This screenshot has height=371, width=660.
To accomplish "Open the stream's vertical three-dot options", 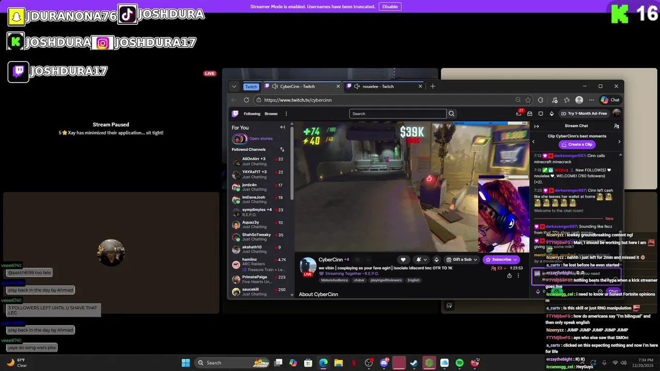I will click(518, 276).
